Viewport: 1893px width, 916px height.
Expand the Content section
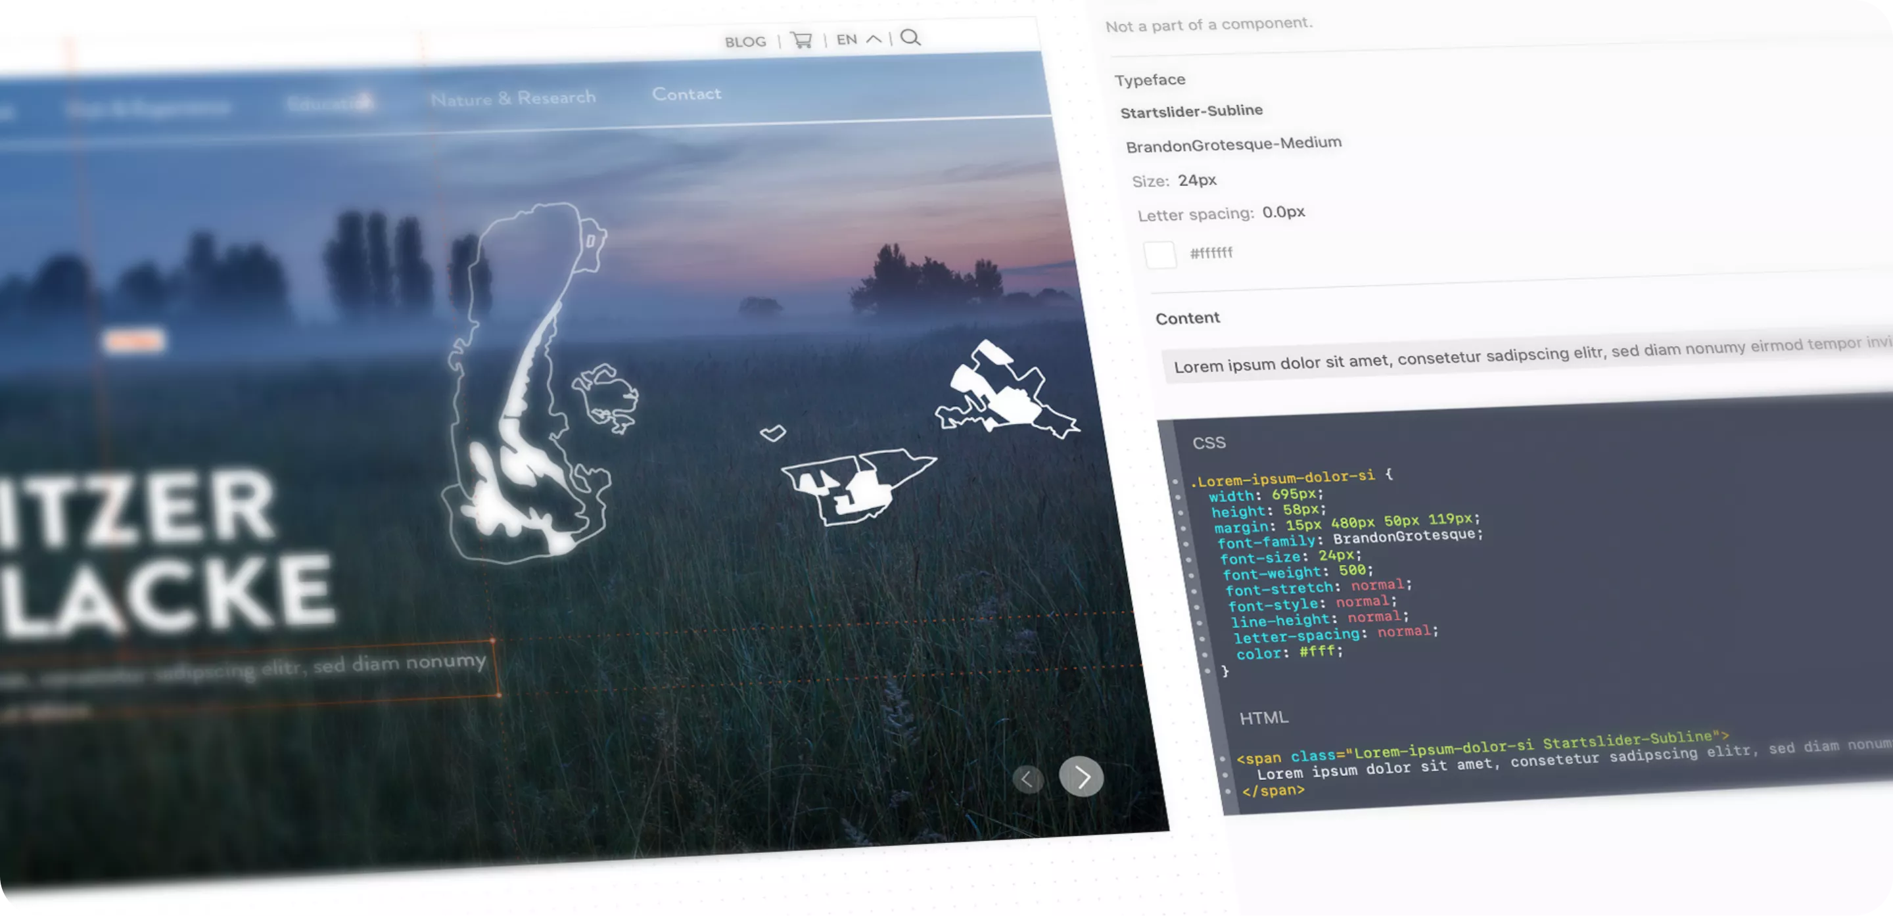pos(1188,317)
